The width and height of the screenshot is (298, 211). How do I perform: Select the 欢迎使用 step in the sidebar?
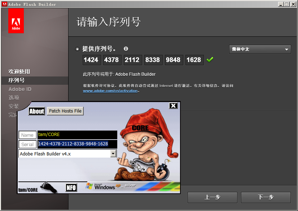[19, 72]
